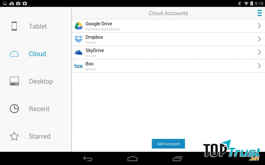Select the Cloud icon in sidebar
Image resolution: width=265 pixels, height=165 pixels.
14,54
